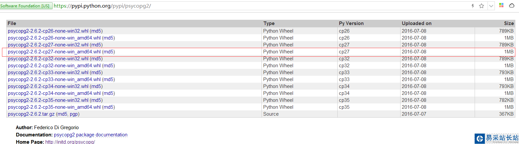Click the psycopg2-2.6.2-cp34-none-win_amd64.whl link

pyautogui.click(x=54, y=93)
